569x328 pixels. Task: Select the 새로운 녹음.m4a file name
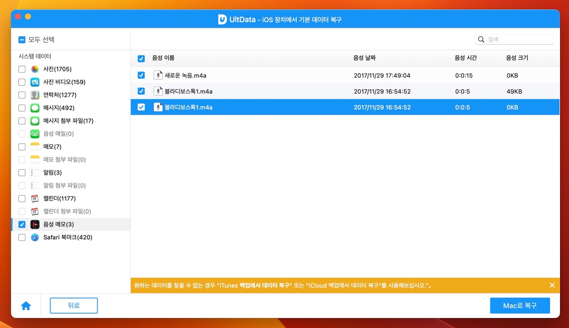coord(185,75)
